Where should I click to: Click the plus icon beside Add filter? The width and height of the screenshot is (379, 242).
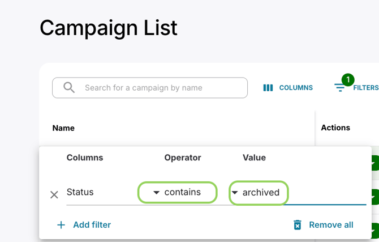[x=61, y=225]
